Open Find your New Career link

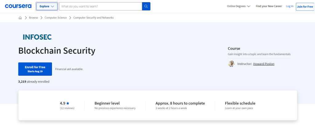pos(269,6)
